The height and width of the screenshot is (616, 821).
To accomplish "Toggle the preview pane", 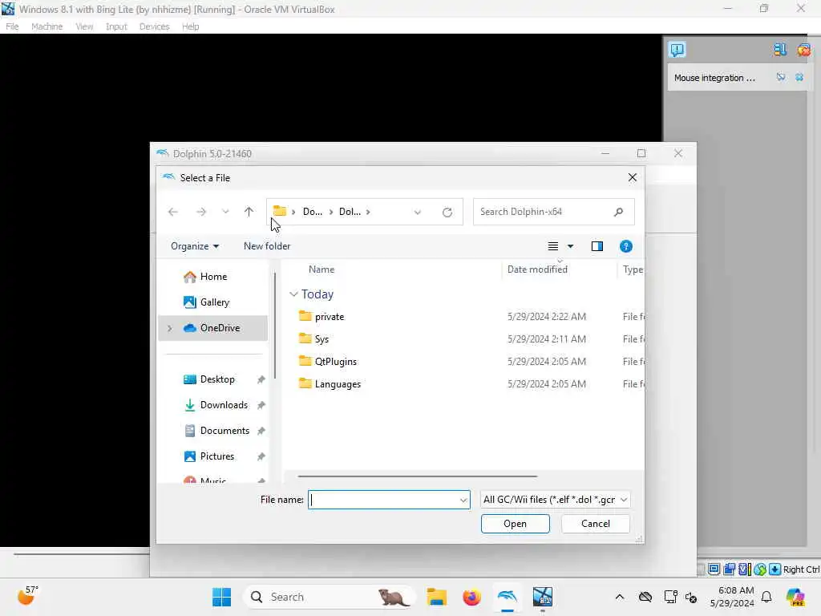I will click(597, 246).
